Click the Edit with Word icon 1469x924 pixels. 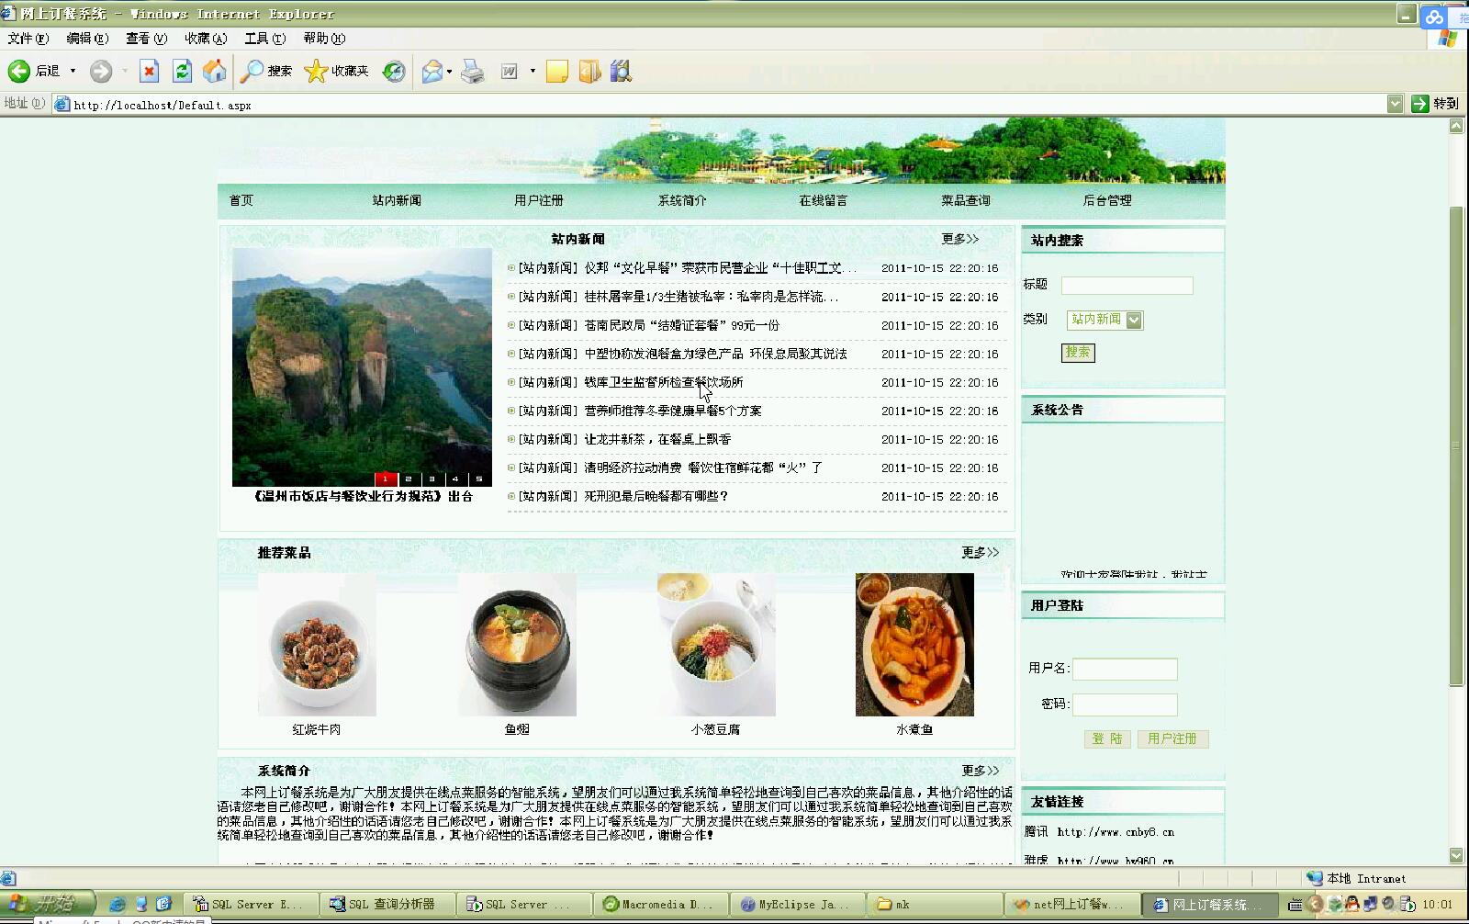[x=510, y=71]
